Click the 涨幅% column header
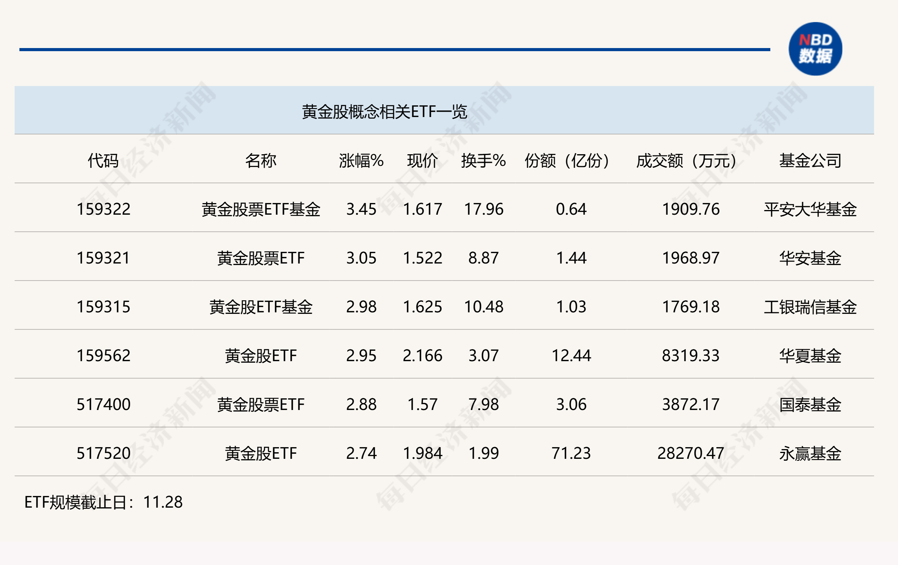 (361, 160)
